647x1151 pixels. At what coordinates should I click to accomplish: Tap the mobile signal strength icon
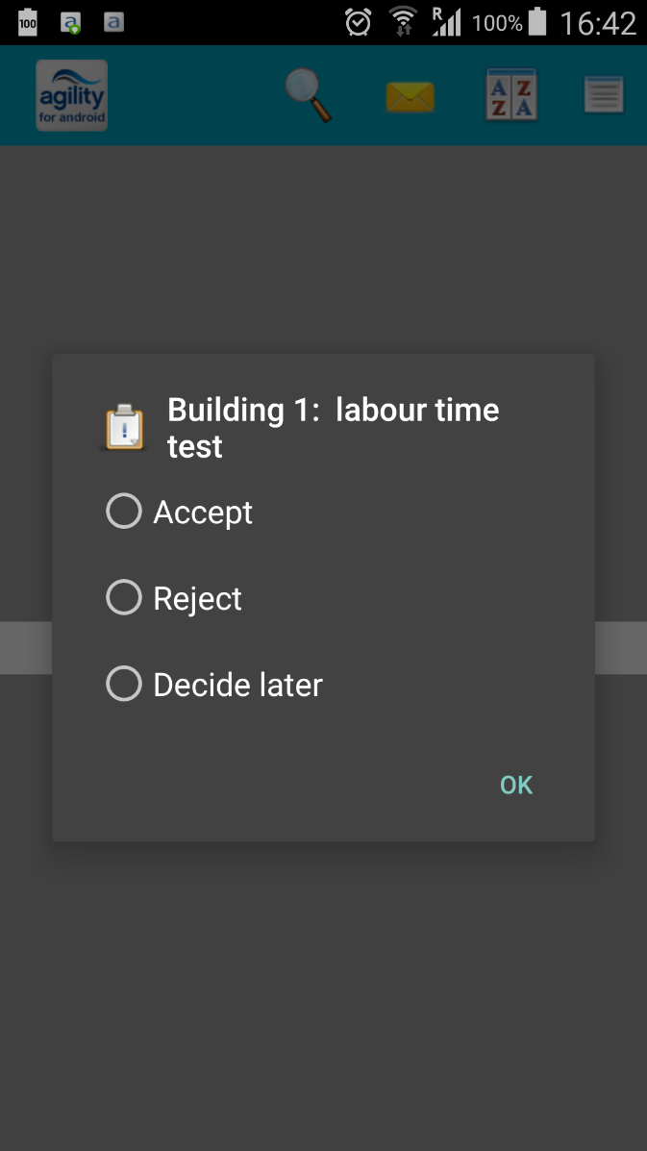tap(446, 22)
